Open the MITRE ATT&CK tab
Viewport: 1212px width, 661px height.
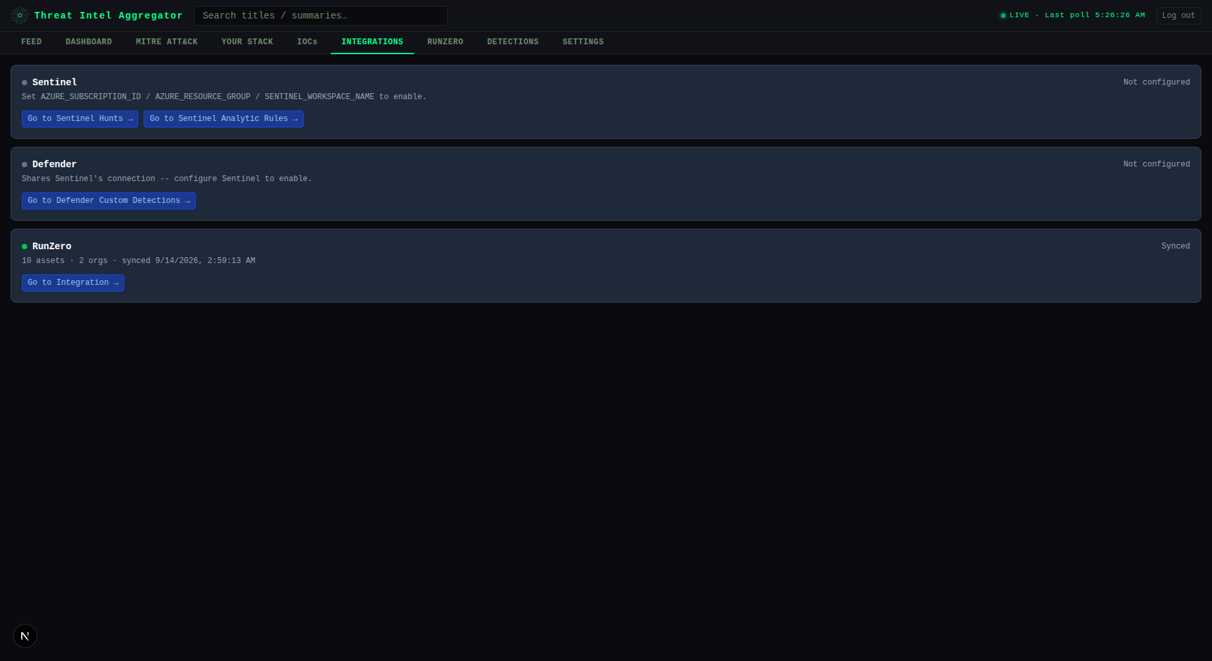coord(167,42)
